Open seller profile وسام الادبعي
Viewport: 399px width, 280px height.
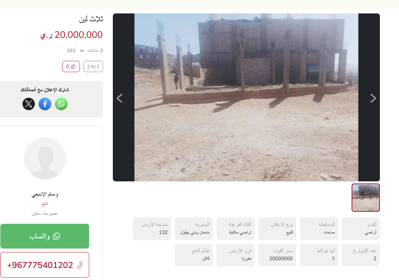pyautogui.click(x=45, y=194)
